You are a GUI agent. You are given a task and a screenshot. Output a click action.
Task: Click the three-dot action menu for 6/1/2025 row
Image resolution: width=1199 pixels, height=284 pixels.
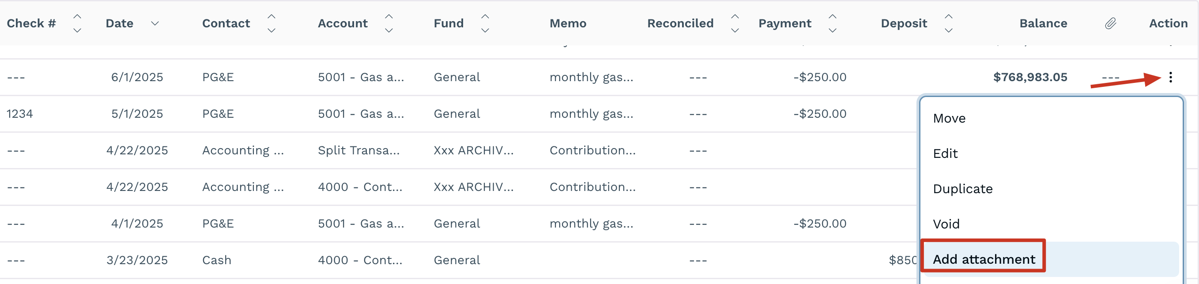[1170, 77]
